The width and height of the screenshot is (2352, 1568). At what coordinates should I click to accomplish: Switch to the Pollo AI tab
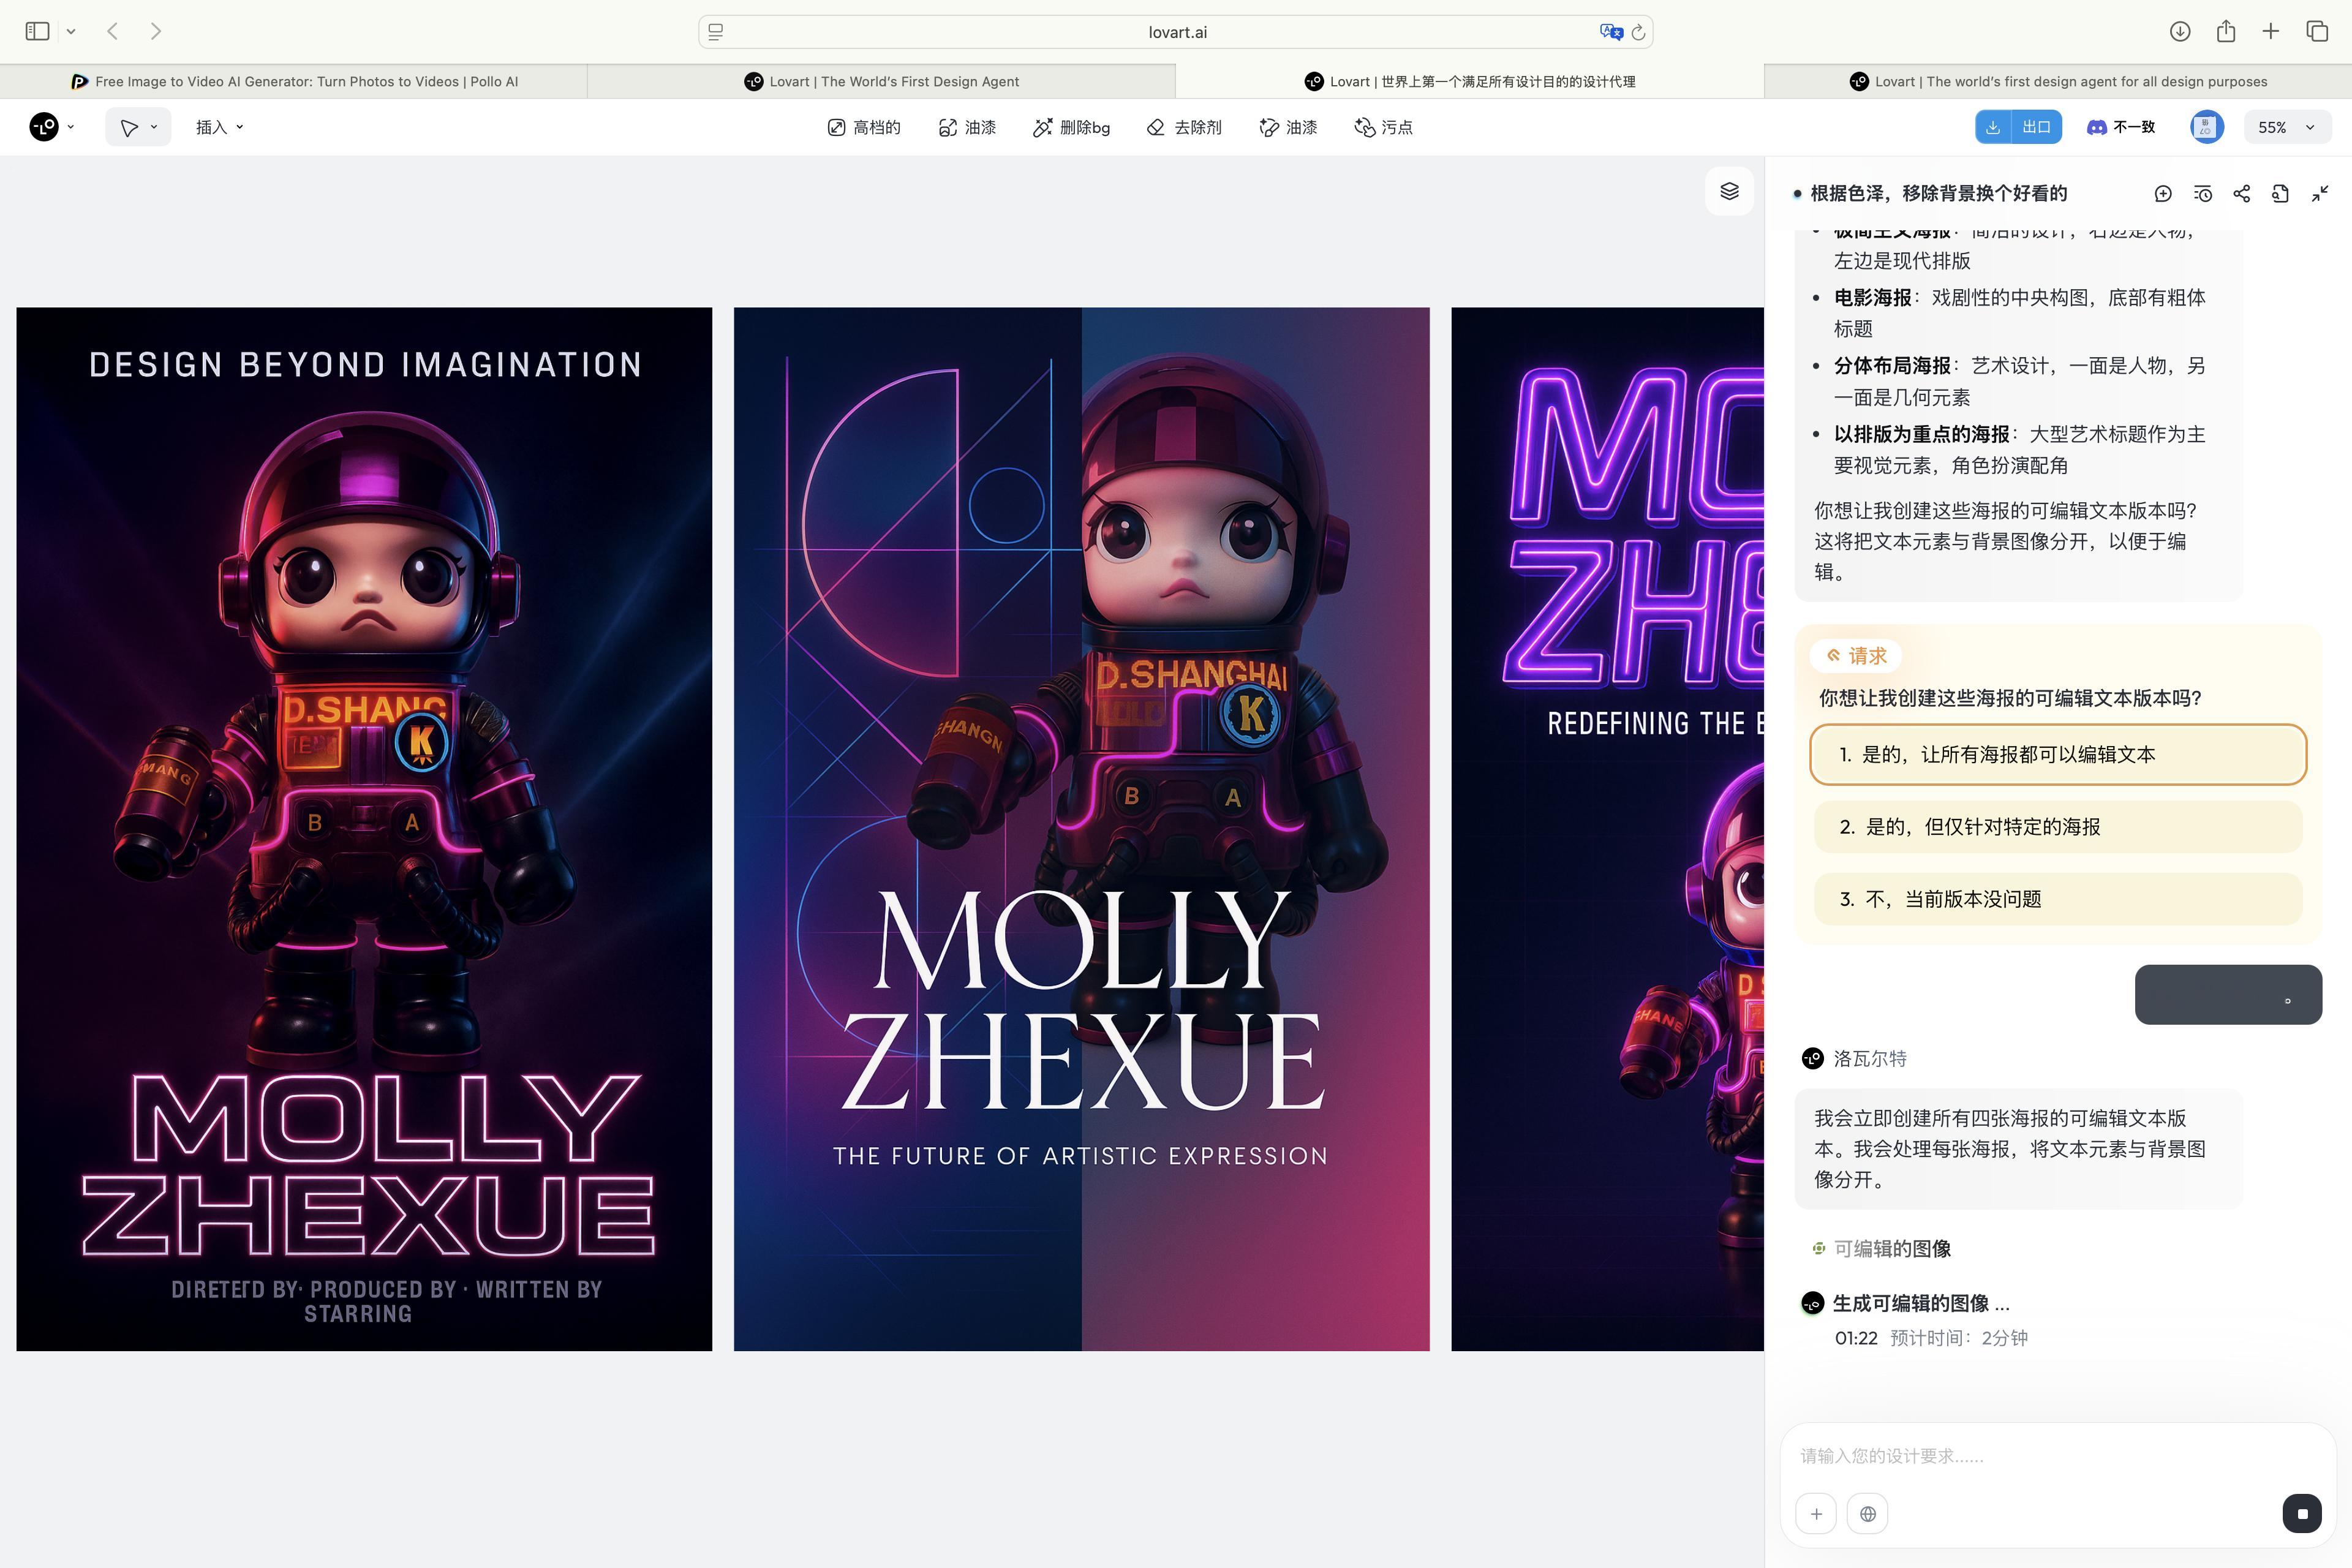tap(294, 81)
